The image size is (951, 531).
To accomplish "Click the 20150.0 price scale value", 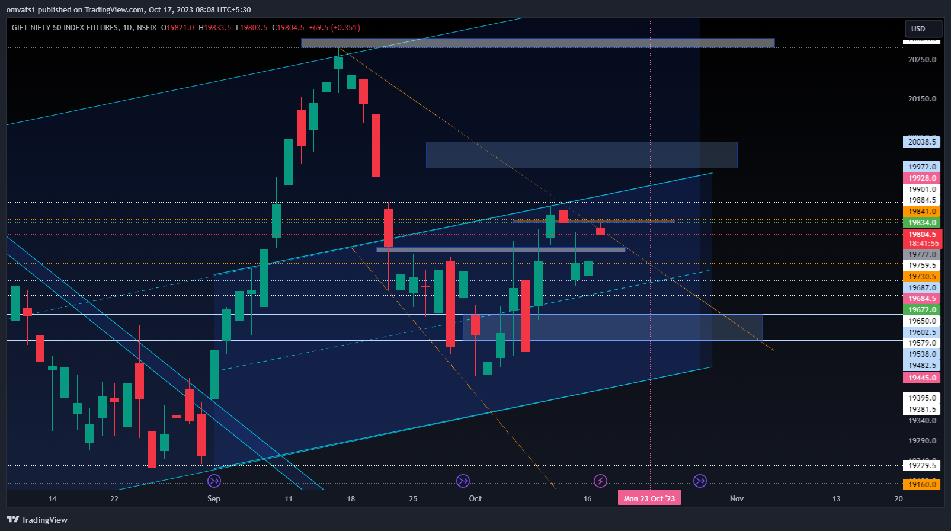I will (922, 99).
